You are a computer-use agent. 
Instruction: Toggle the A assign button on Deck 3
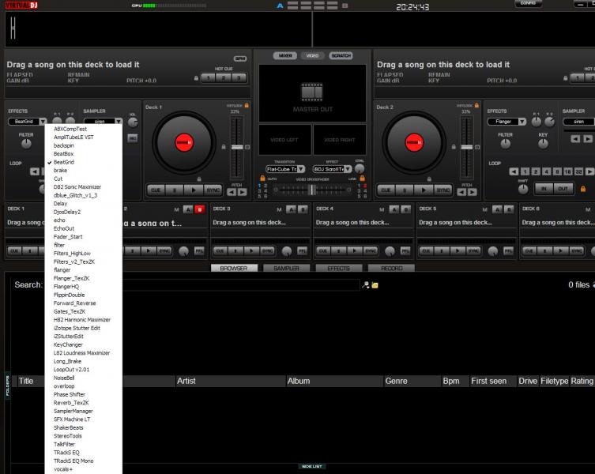[x=291, y=209]
